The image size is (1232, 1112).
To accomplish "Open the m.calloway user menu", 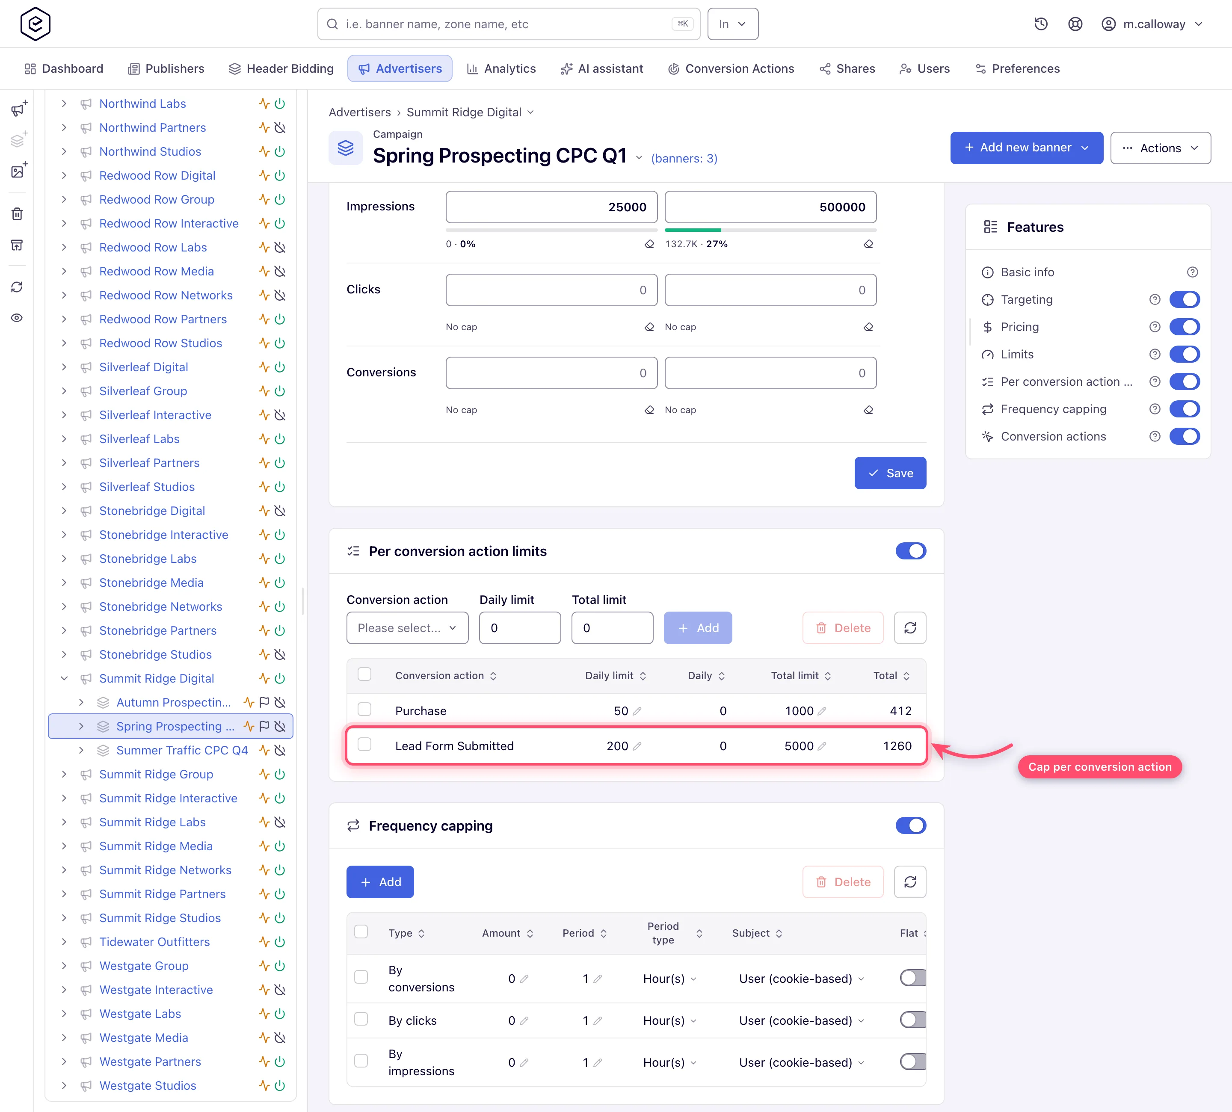I will (1152, 24).
